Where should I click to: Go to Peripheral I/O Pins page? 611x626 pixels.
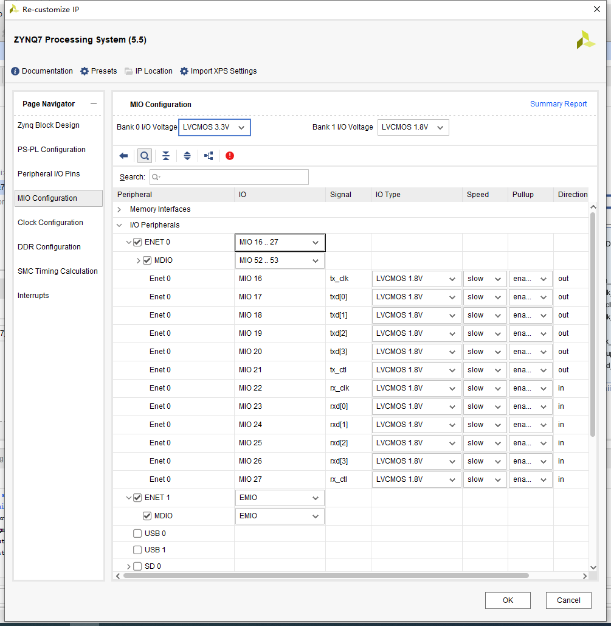click(x=49, y=173)
